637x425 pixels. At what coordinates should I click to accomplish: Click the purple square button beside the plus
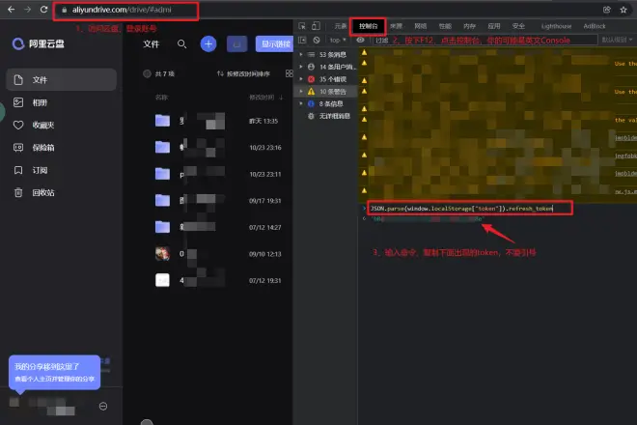(236, 43)
